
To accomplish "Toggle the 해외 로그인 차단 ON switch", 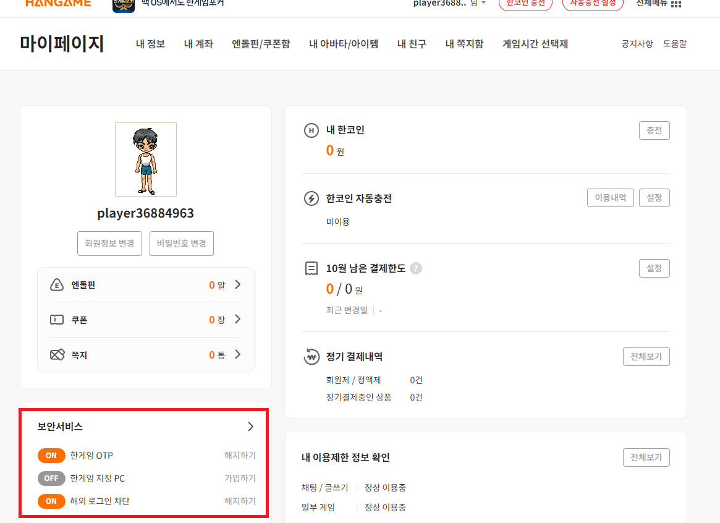I will (x=51, y=501).
